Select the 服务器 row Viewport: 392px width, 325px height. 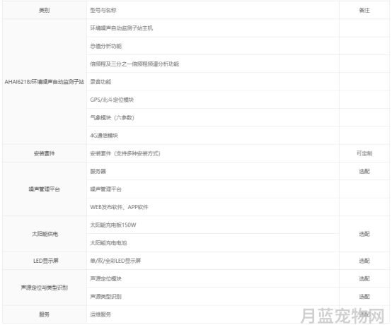pyautogui.click(x=213, y=171)
